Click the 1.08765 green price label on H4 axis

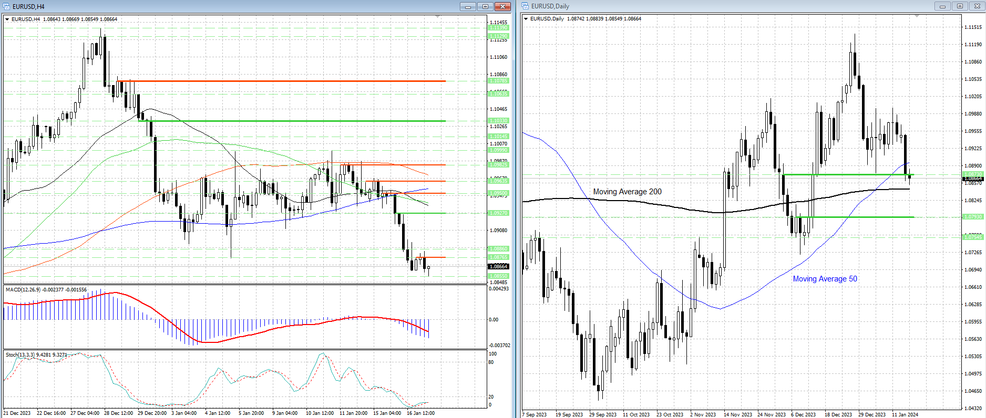pos(499,257)
